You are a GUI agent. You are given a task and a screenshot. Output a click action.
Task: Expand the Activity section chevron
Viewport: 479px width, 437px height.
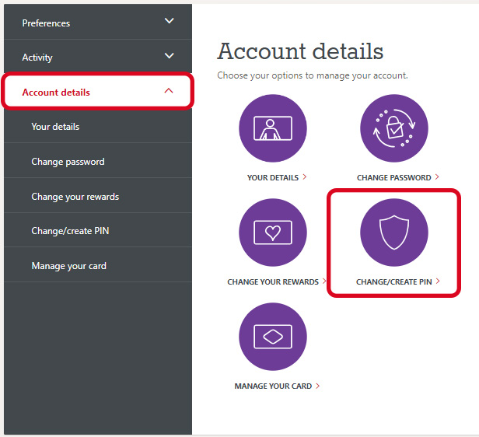(170, 56)
